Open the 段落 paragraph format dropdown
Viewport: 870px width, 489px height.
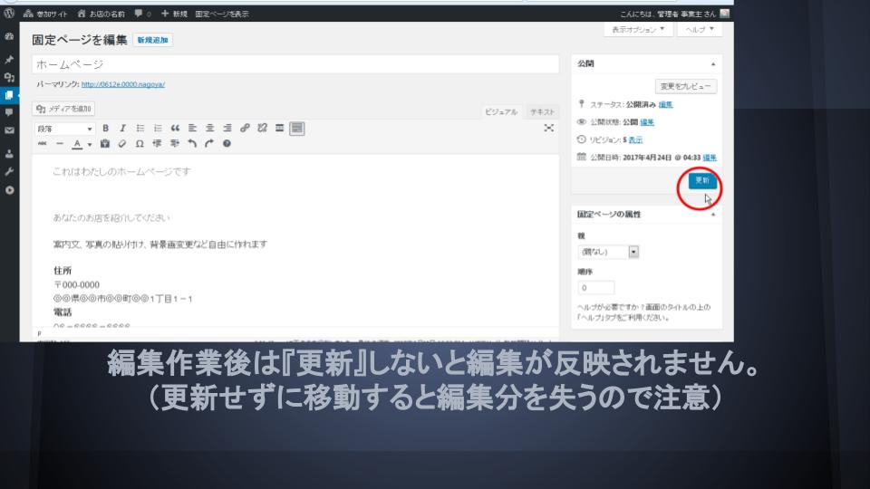(64, 129)
